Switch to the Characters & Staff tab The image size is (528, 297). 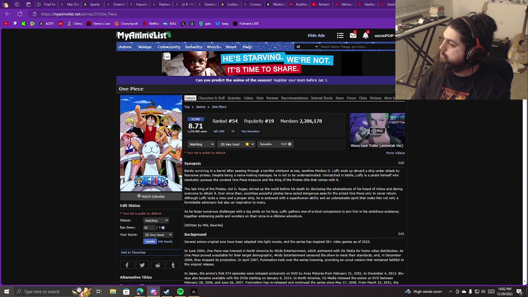212,98
